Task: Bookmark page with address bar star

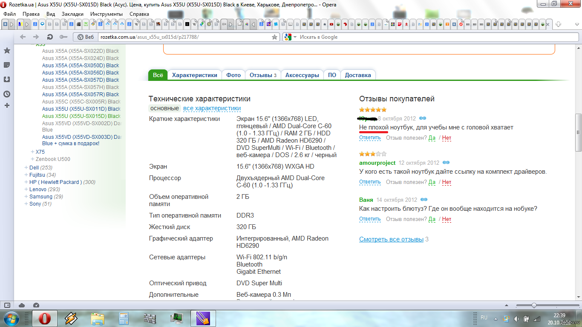Action: [275, 37]
